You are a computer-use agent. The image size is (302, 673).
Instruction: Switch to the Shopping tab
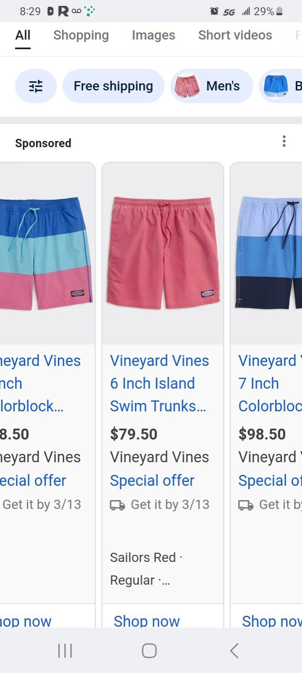81,35
